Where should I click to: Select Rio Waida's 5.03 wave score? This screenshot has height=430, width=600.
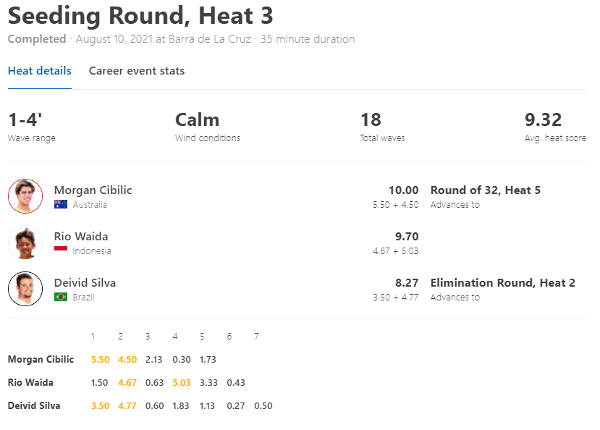[182, 382]
